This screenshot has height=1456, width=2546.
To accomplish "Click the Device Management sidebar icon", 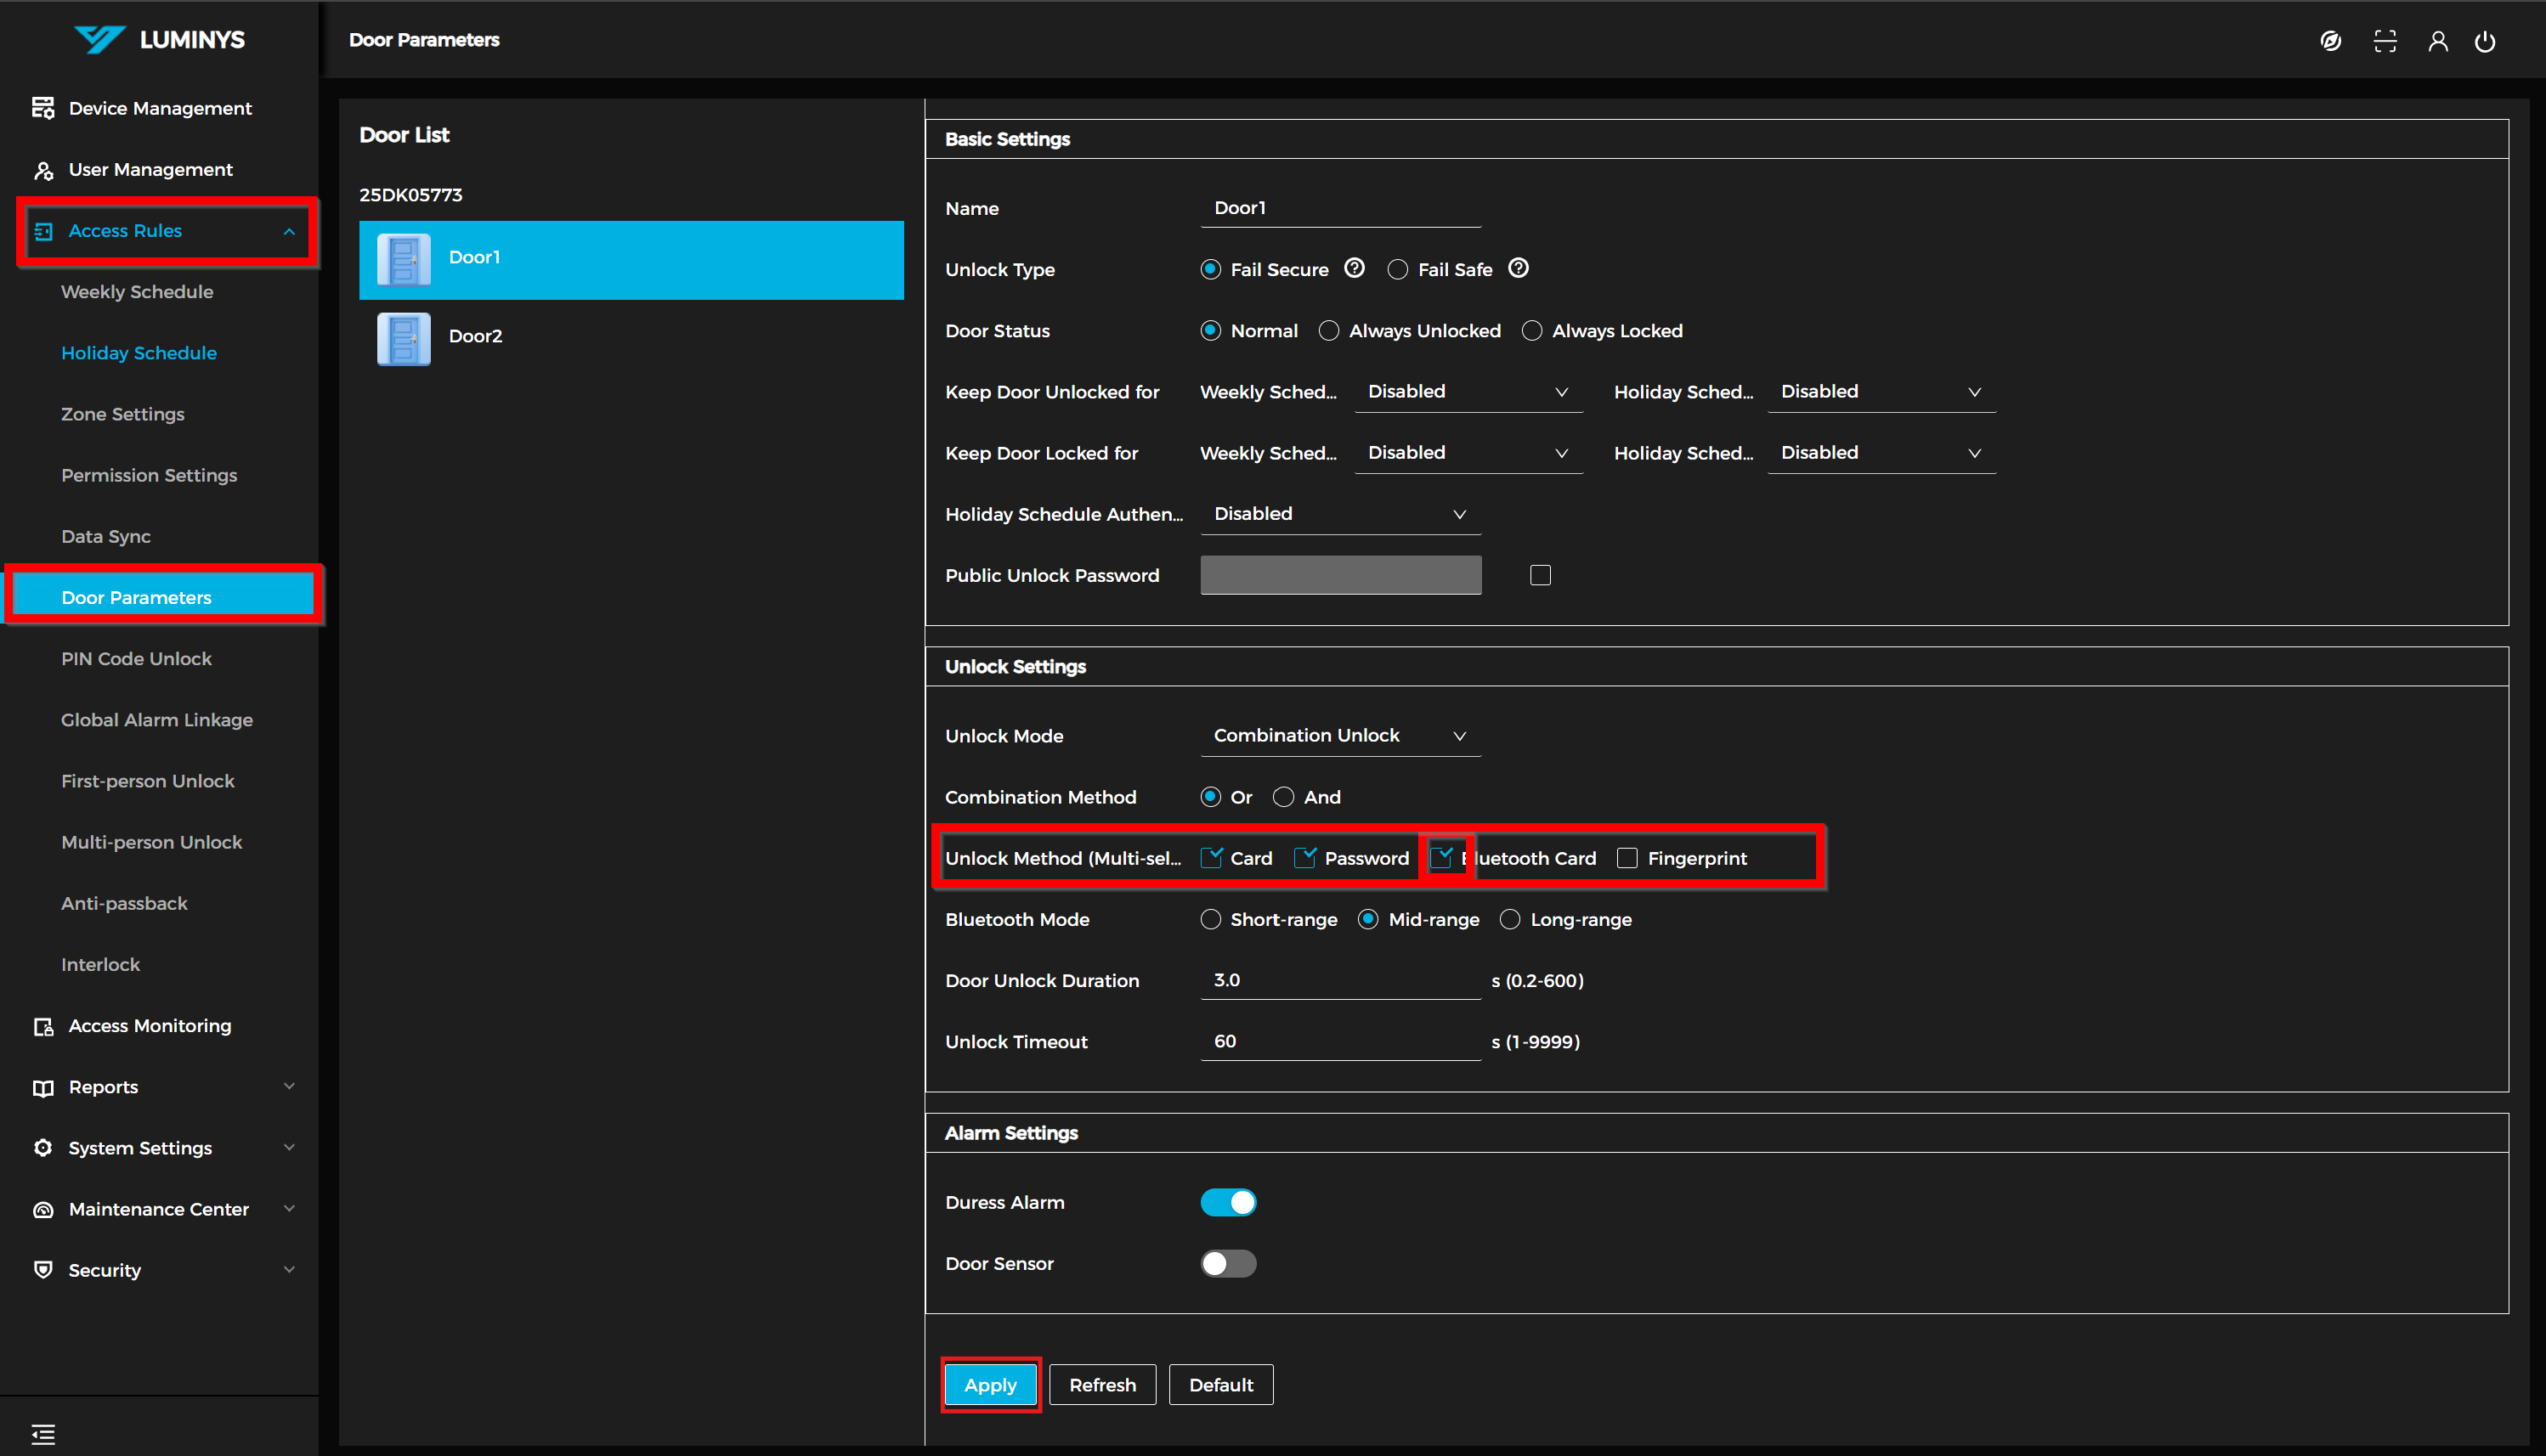I will click(42, 108).
